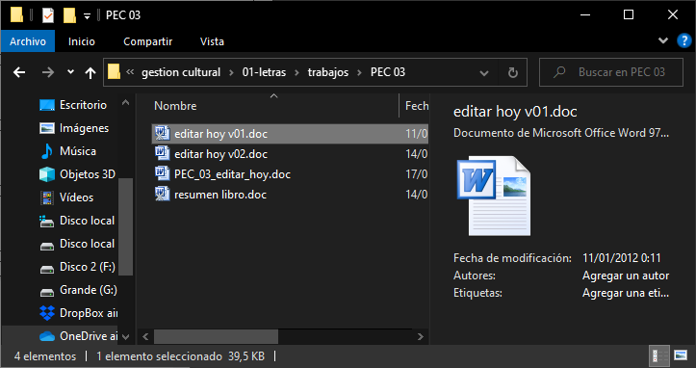
Task: Switch to the Vista ribbon tab
Action: point(212,41)
